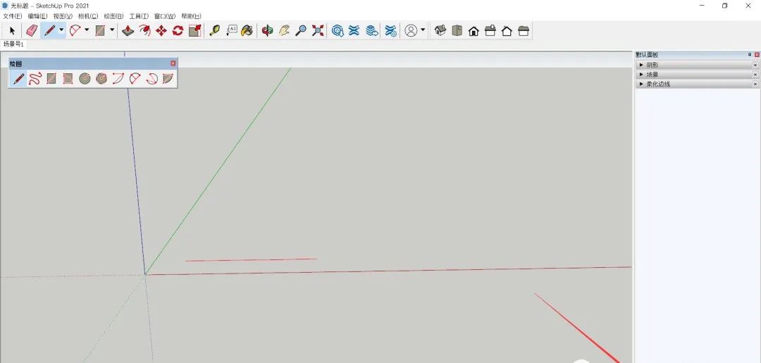The image size is (761, 363).
Task: Select the arrow Select tool
Action: tap(12, 31)
